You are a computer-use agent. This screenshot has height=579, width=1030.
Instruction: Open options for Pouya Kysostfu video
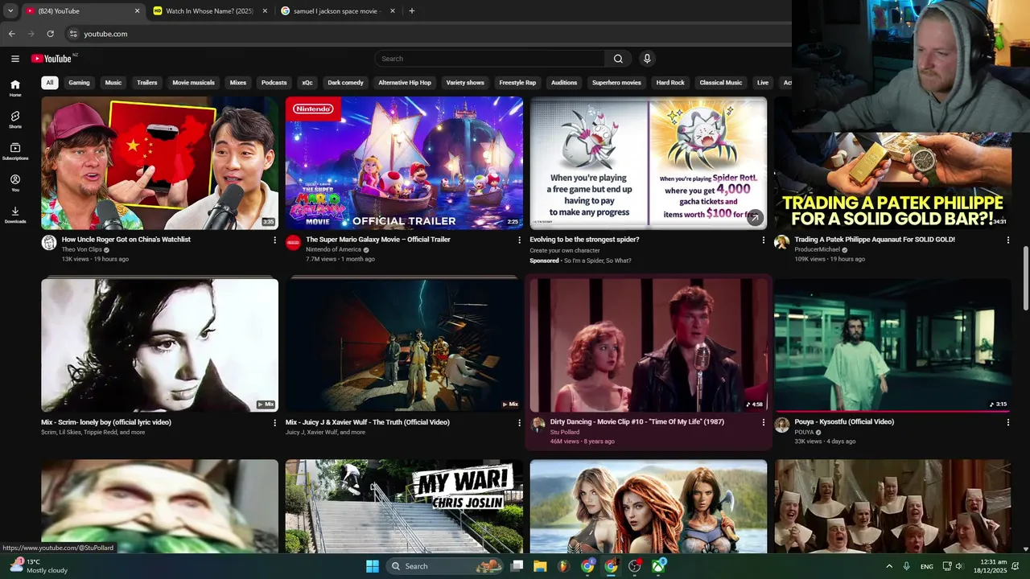(x=1007, y=422)
